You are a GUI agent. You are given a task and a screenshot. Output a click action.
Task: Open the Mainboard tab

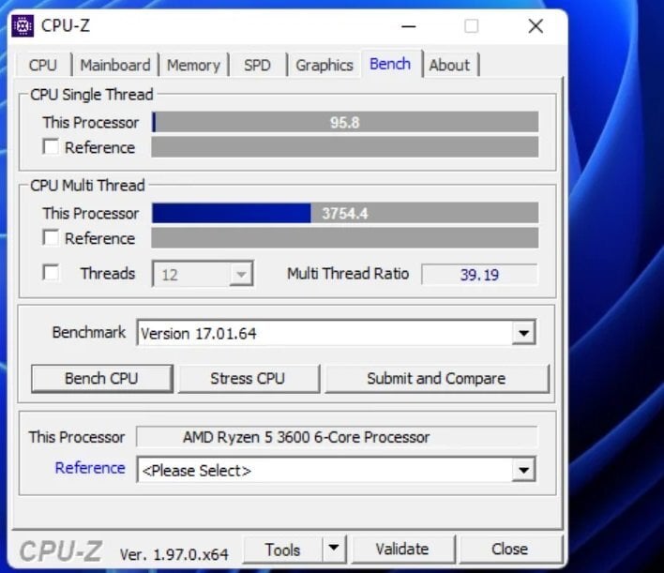[115, 66]
